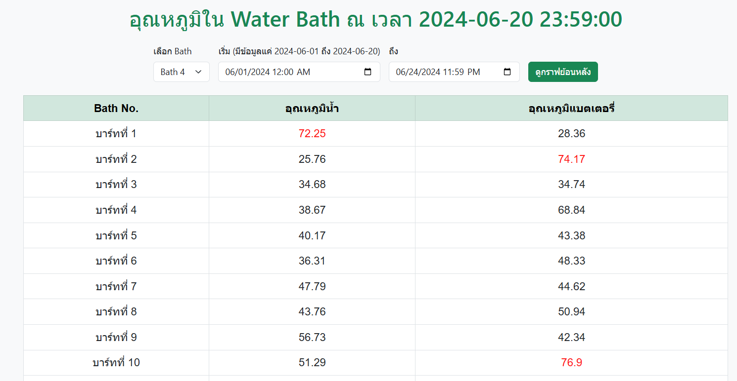Click the start datetime field 06/01/2024 12:00 AM
Image resolution: width=737 pixels, height=381 pixels.
(x=299, y=72)
